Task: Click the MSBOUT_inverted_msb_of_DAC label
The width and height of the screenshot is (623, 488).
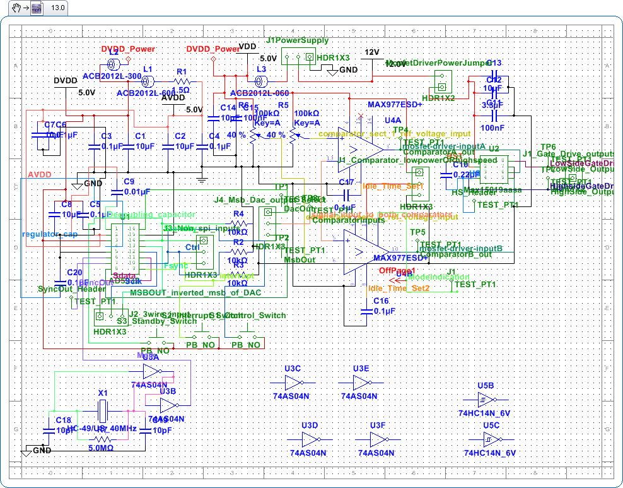Action: [196, 292]
